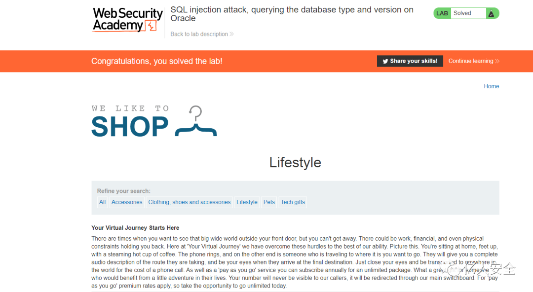Select the All category filter
Screen dimensions: 533x292
click(102, 202)
